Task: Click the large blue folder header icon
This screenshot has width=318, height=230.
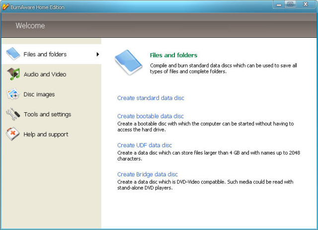Action: coord(128,62)
